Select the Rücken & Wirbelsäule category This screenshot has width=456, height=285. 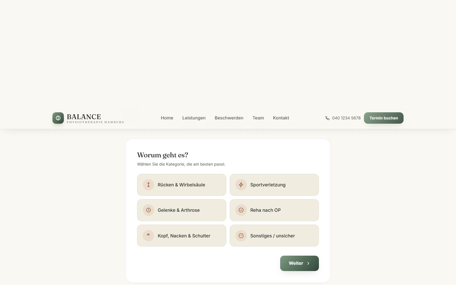[182, 185]
